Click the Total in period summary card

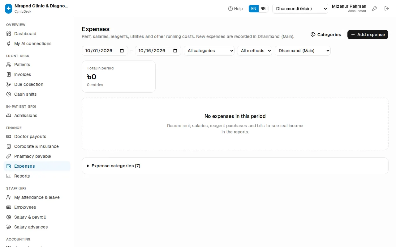point(118,77)
